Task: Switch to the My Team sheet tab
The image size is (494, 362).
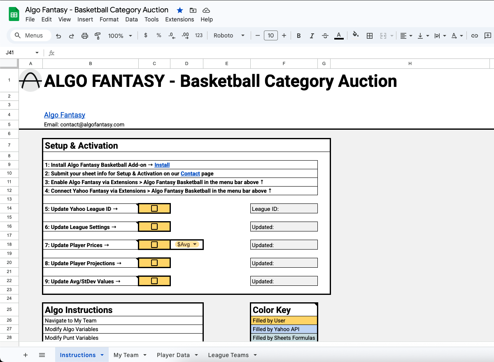Action: [x=126, y=355]
